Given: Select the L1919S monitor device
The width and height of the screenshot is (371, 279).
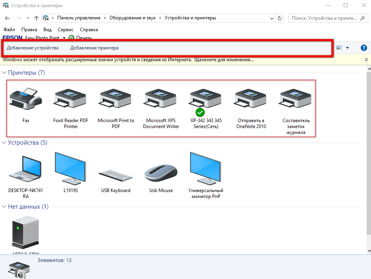Looking at the screenshot, I should click(70, 168).
